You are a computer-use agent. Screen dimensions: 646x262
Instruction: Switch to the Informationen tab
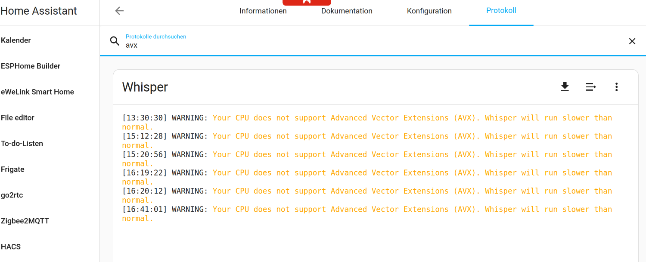click(263, 11)
